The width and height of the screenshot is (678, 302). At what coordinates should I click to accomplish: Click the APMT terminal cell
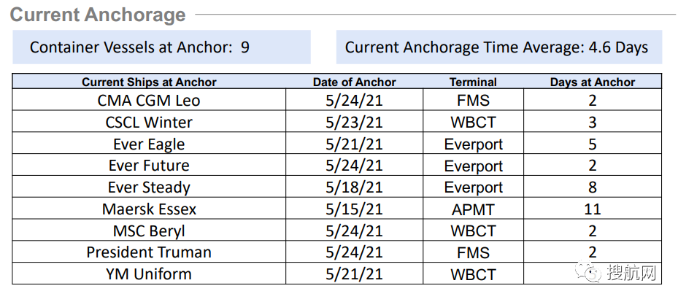click(473, 209)
